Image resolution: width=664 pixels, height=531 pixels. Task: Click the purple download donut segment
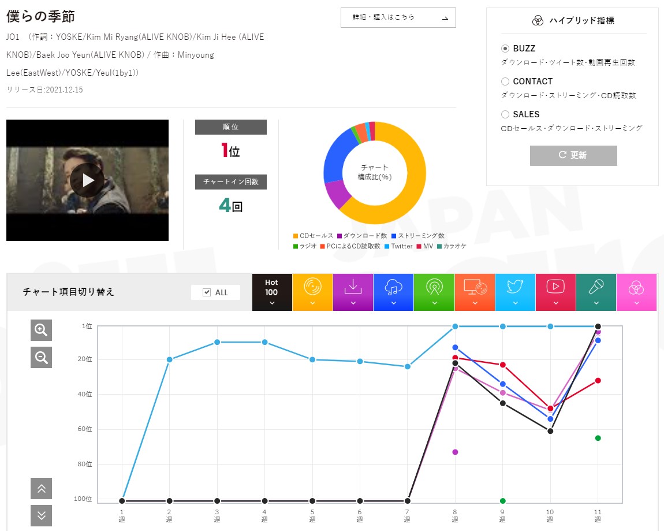click(x=339, y=194)
